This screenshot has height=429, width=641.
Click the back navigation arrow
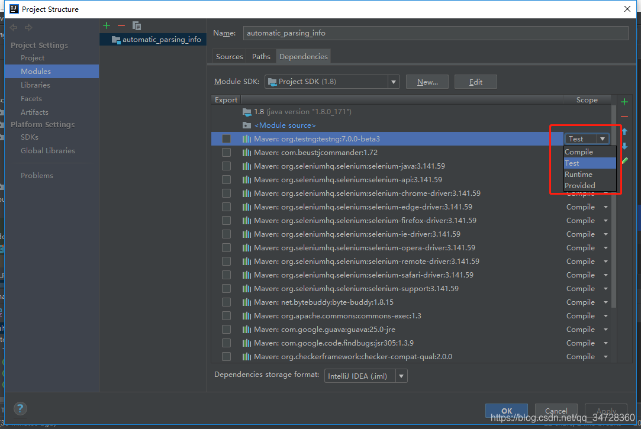point(14,27)
